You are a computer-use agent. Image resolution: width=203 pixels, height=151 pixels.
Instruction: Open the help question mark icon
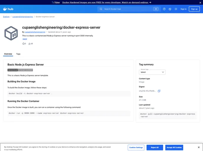[164, 9]
